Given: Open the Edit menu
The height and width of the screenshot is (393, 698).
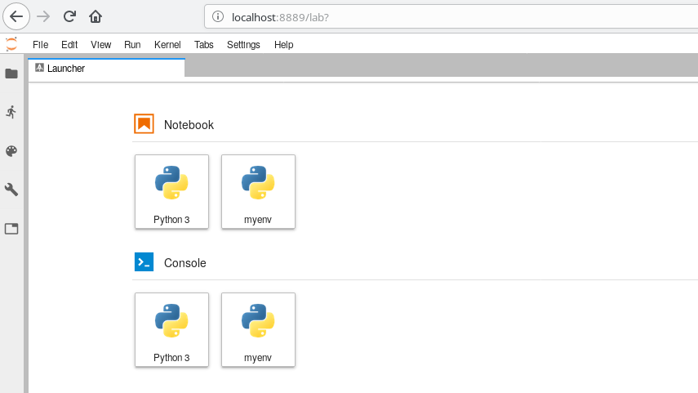Looking at the screenshot, I should [x=69, y=45].
